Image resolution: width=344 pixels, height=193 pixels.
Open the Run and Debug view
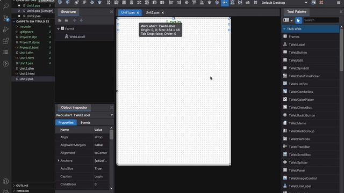click(x=6, y=29)
